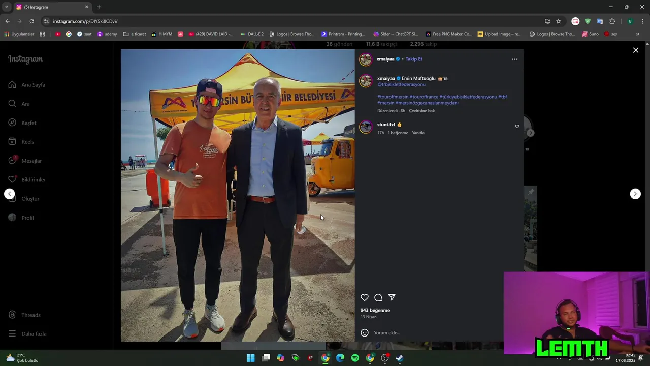Click the Instagram logo wordmark
Viewport: 650px width, 366px height.
pos(25,59)
